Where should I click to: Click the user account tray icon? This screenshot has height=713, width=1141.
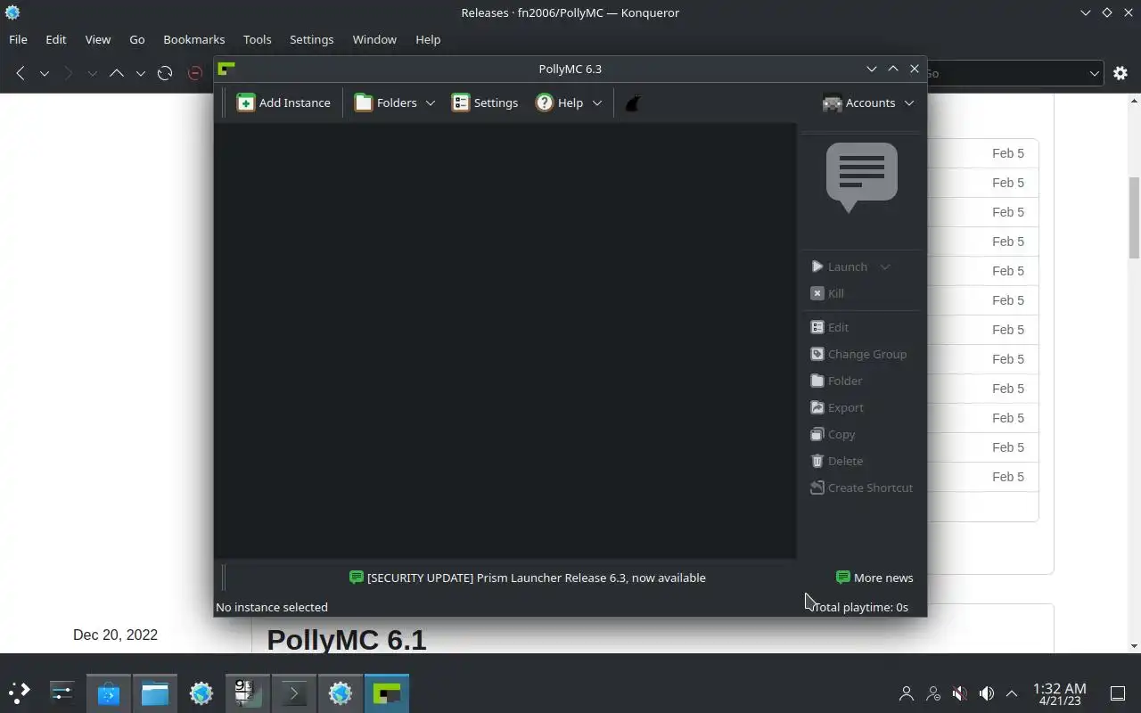point(907,693)
